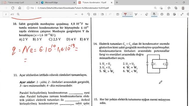Open the PDF toolbar settings gear
Screen dimensions: 189x106
click(x=188, y=14)
